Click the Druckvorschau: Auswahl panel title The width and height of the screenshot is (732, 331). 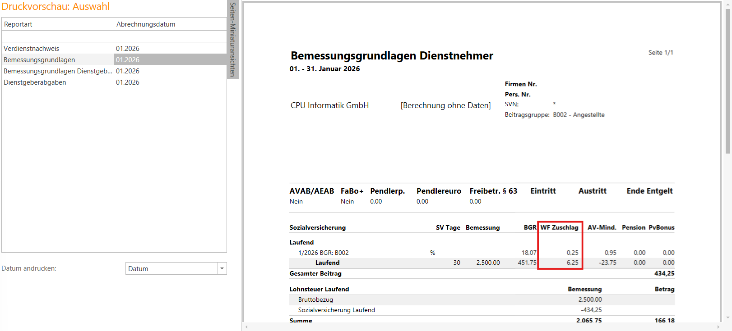tap(56, 6)
